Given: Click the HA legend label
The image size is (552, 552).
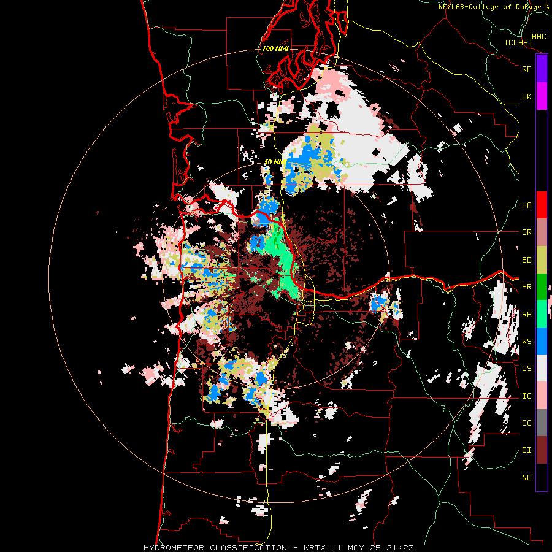Looking at the screenshot, I should 526,205.
